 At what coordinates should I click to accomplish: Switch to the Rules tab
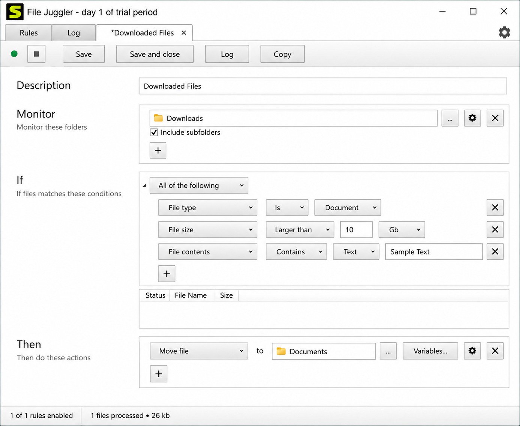pyautogui.click(x=29, y=33)
